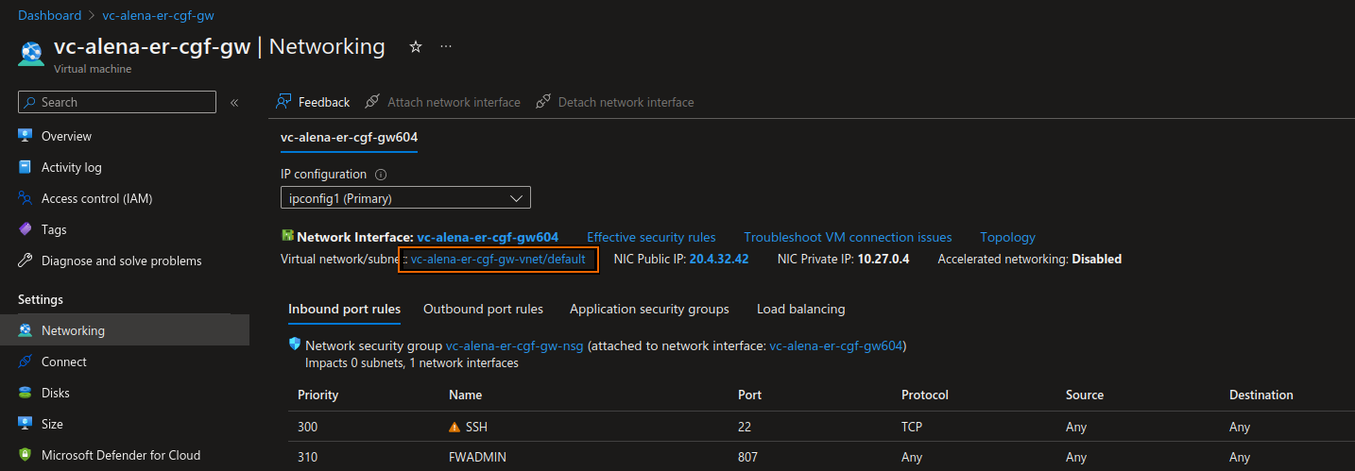The width and height of the screenshot is (1355, 471).
Task: Select the vc-alena-er-cgf-gw604 interface tab
Action: [349, 138]
